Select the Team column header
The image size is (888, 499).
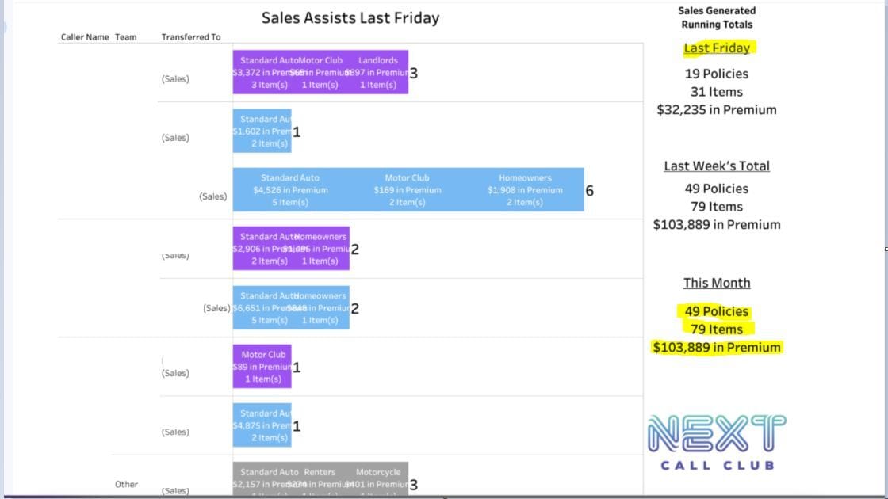tap(126, 36)
